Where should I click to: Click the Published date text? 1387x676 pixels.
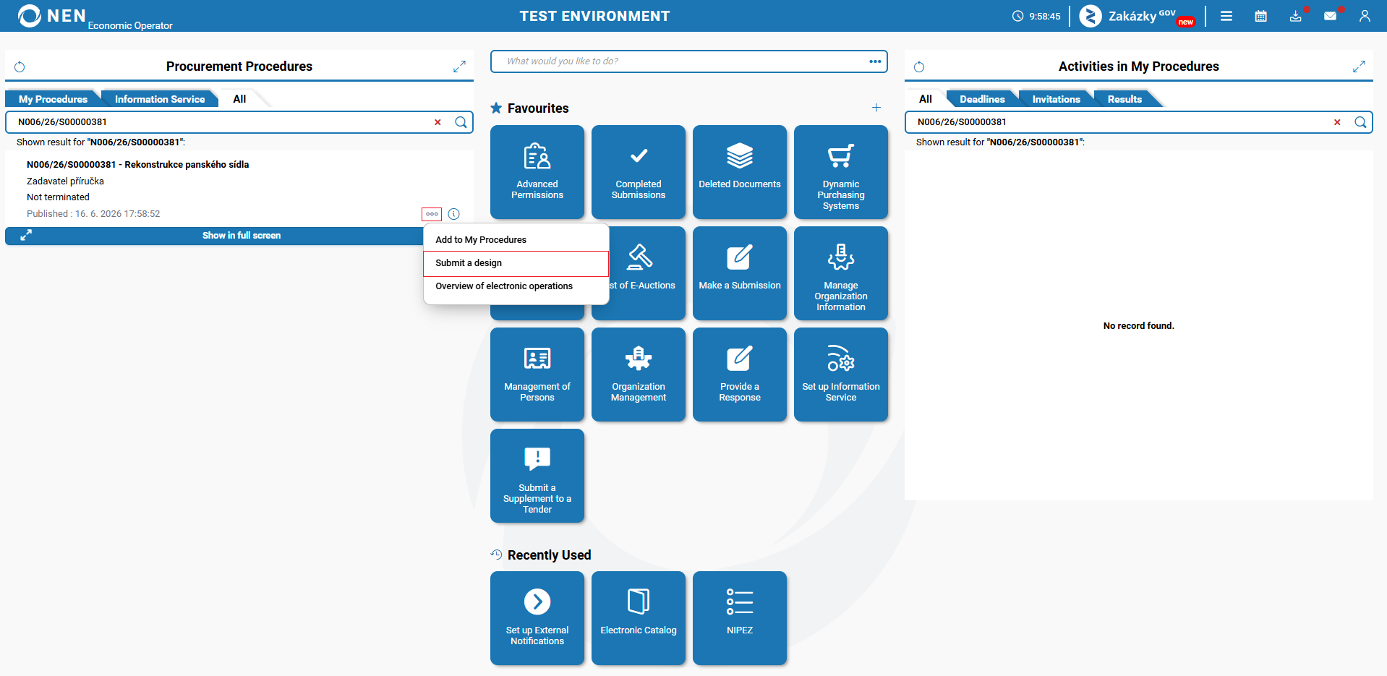click(x=93, y=214)
